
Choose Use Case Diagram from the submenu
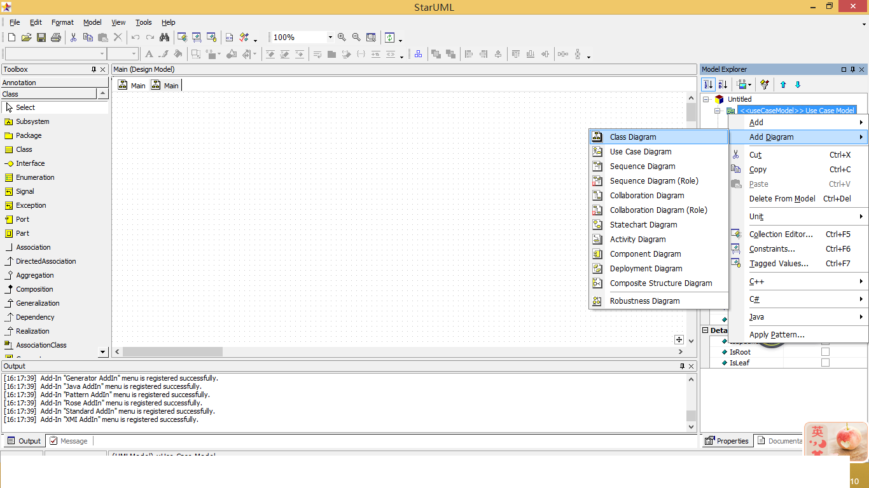(x=658, y=152)
